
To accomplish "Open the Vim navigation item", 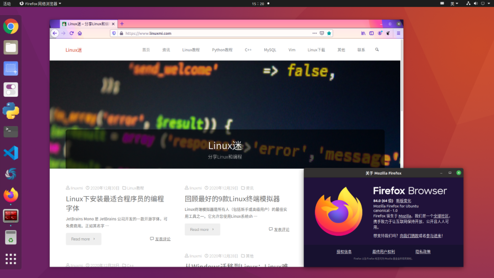I will point(292,50).
